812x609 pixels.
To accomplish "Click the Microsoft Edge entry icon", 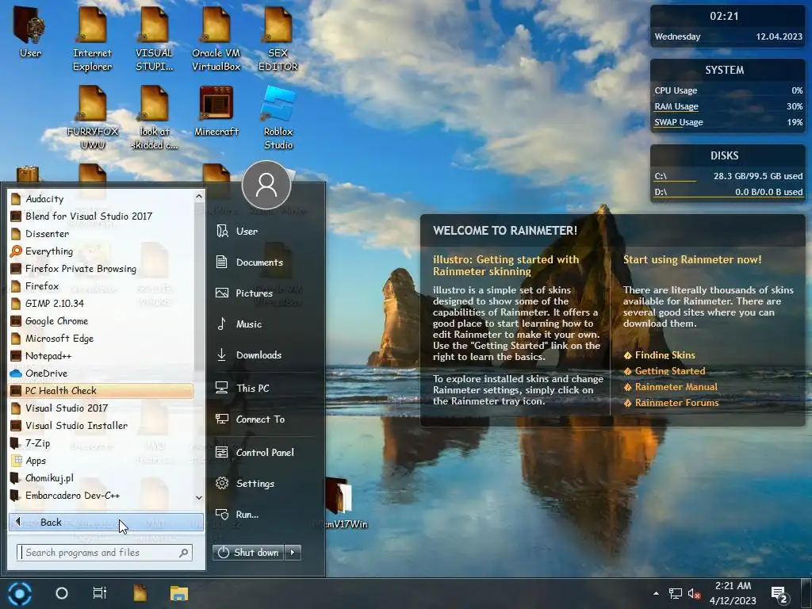I will (x=16, y=339).
